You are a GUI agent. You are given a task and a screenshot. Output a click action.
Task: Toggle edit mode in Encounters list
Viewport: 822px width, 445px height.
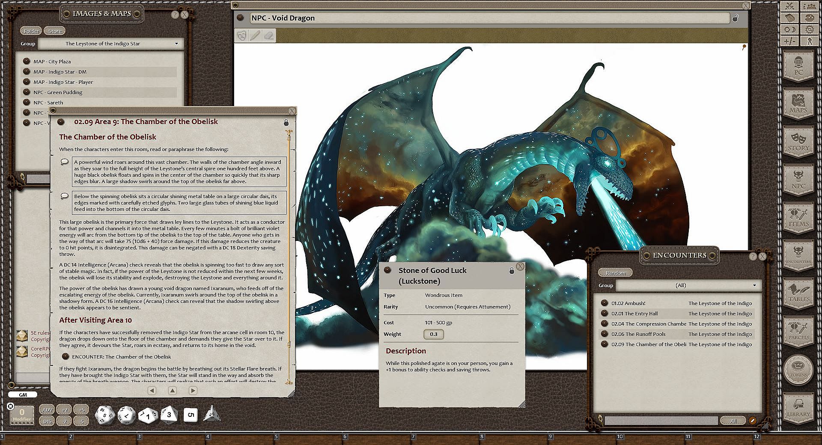click(x=752, y=421)
